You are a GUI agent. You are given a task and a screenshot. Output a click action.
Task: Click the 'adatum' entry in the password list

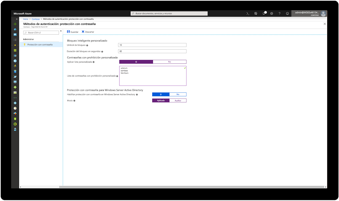[124, 68]
